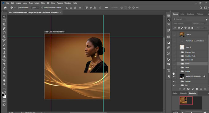Select the Move tool in the toolbox
The width and height of the screenshot is (209, 113).
click(4, 17)
